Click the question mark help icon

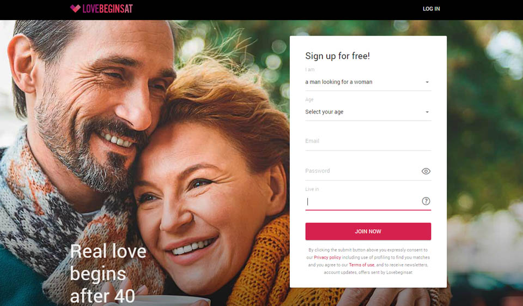(x=426, y=201)
